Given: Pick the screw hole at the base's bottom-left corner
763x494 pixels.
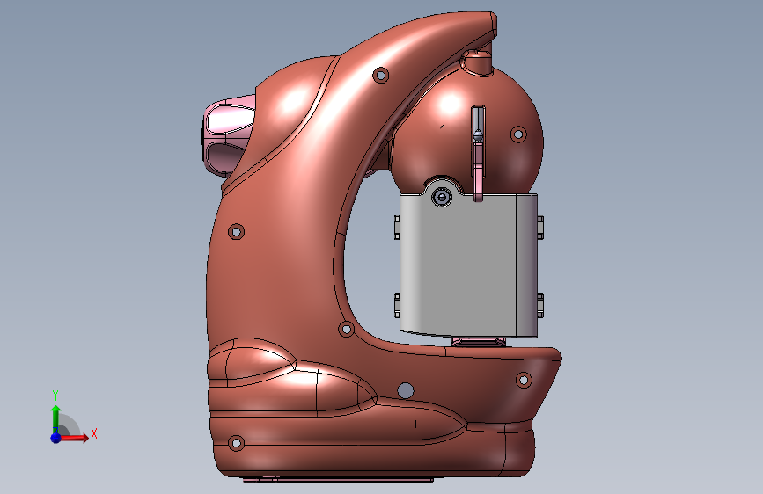Looking at the screenshot, I should (x=237, y=443).
